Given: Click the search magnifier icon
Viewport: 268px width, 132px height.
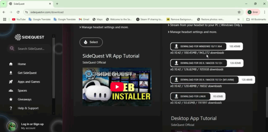Looking at the screenshot, I should tap(12, 48).
